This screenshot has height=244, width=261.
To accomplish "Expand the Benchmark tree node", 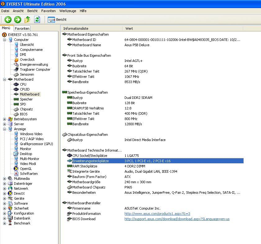I will tap(4, 223).
